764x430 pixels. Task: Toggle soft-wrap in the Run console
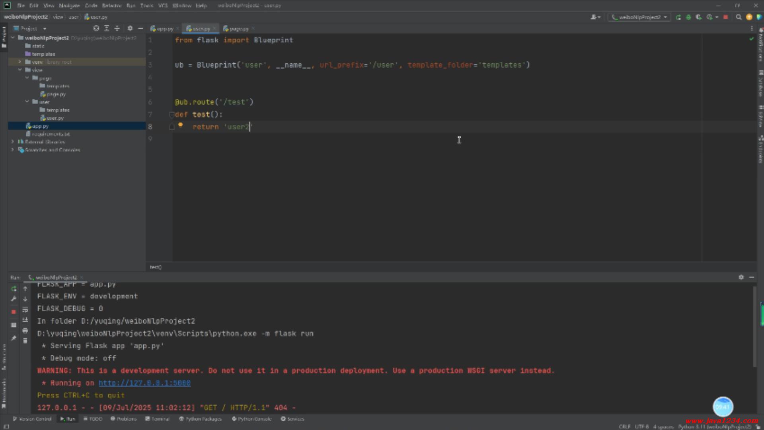tap(25, 310)
